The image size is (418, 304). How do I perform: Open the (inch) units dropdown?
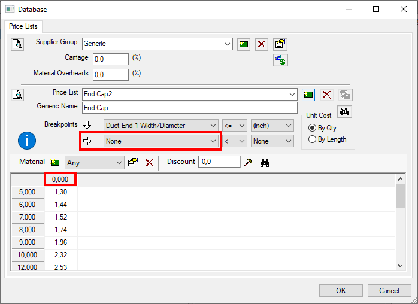[272, 126]
